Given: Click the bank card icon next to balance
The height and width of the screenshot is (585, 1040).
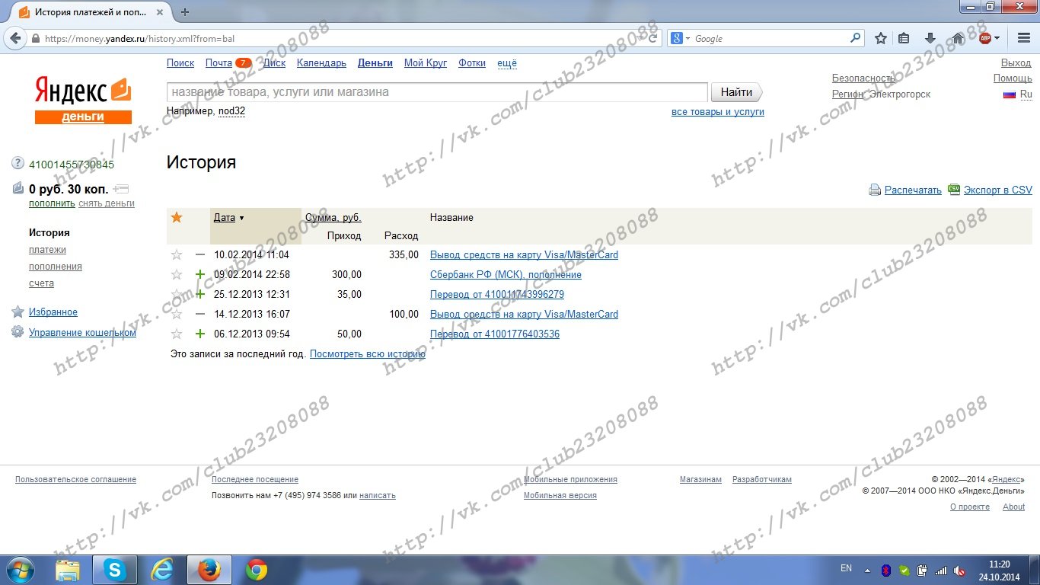Looking at the screenshot, I should (x=121, y=189).
